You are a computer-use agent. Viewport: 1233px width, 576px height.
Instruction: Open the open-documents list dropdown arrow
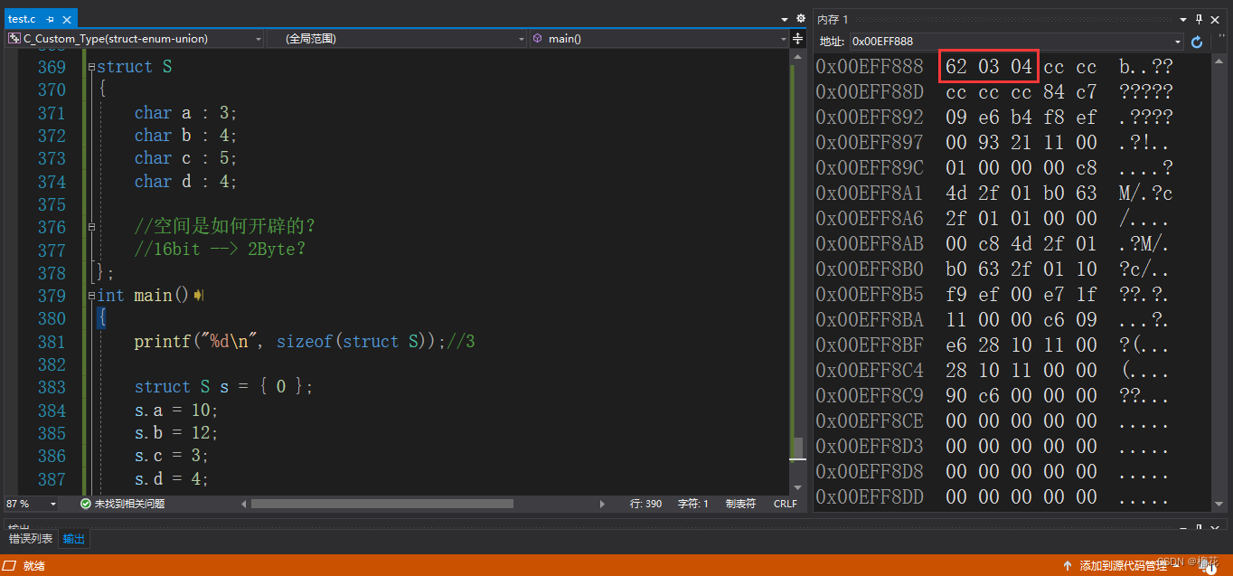(785, 19)
